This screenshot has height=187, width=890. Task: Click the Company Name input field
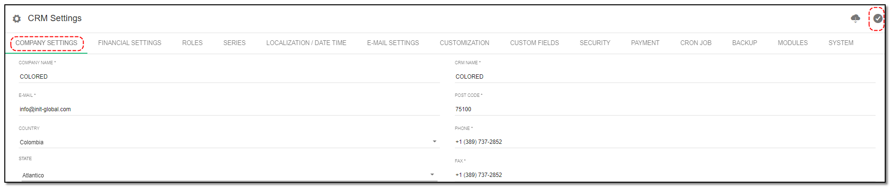coord(229,77)
